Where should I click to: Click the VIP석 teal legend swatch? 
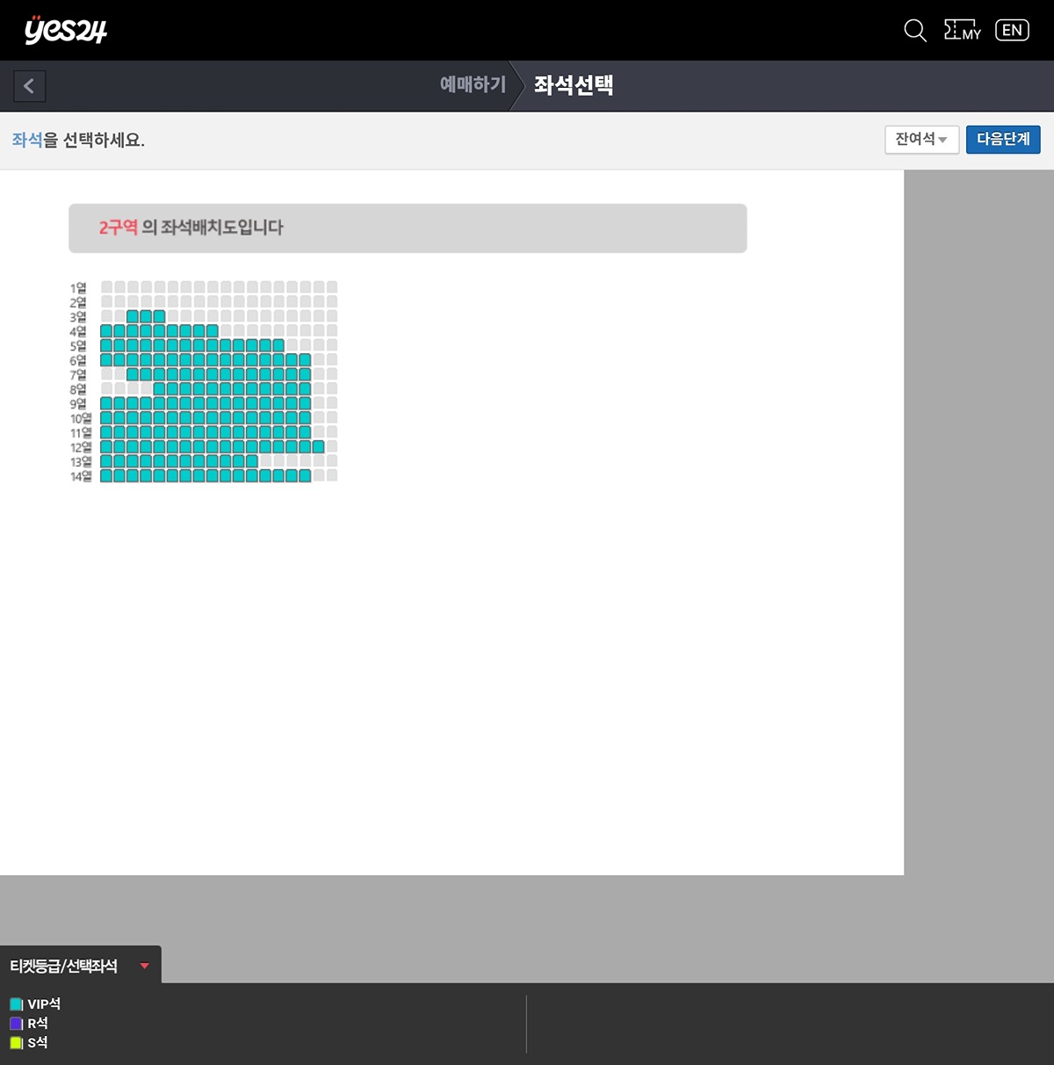pyautogui.click(x=16, y=1004)
